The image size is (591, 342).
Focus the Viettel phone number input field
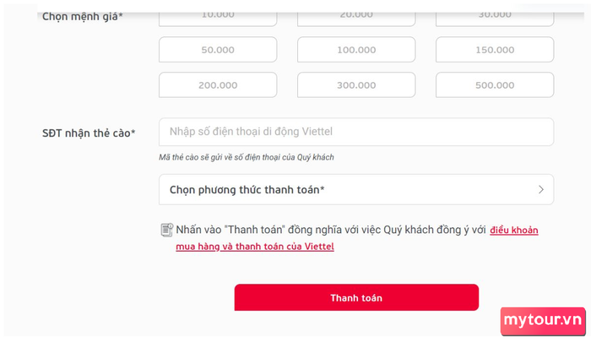coord(355,132)
